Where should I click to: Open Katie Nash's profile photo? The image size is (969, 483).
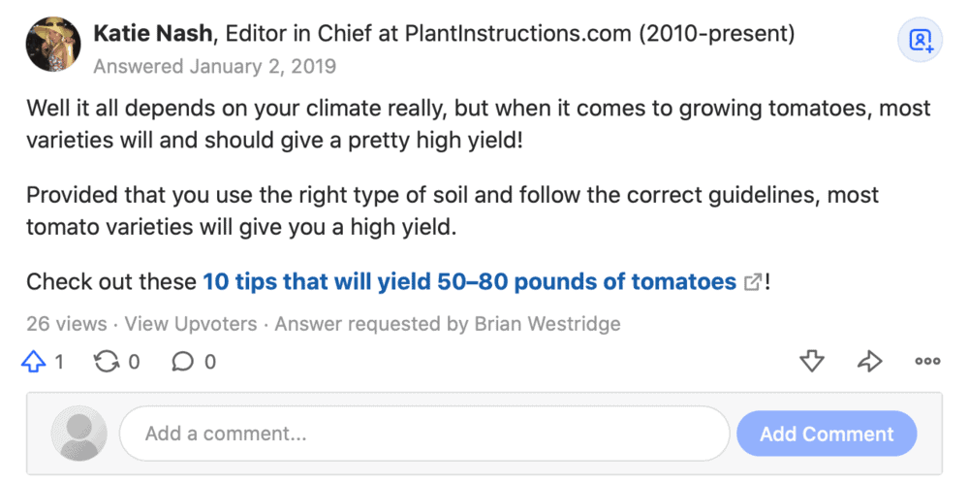coord(53,43)
